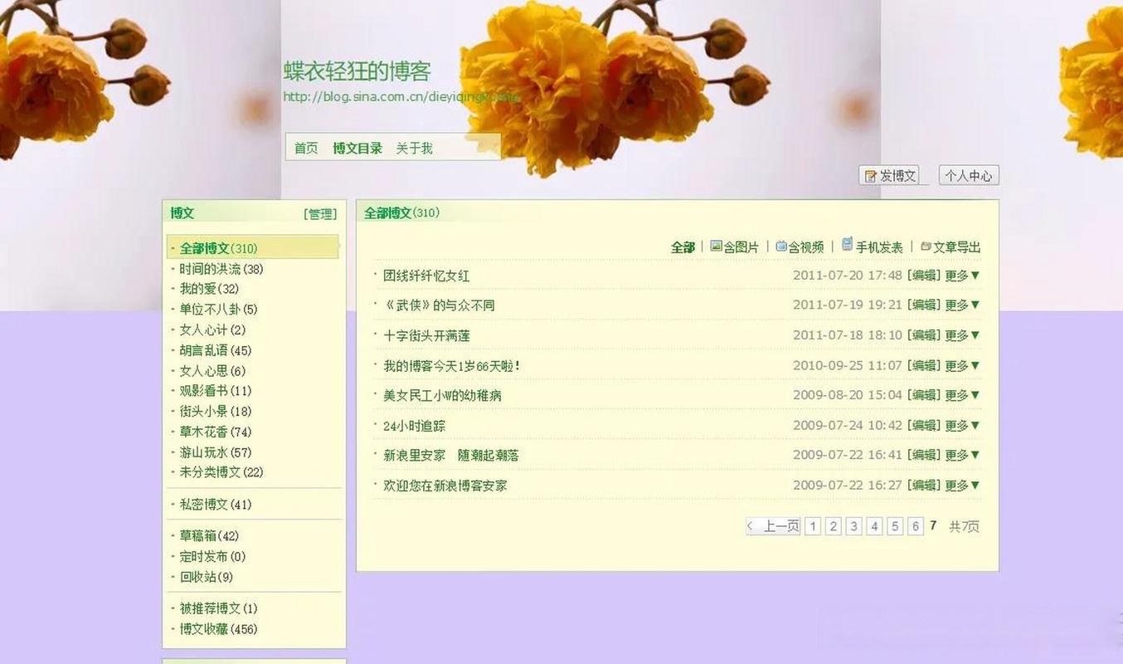Go to page 1
Screen dimensions: 1123x664
(x=813, y=526)
